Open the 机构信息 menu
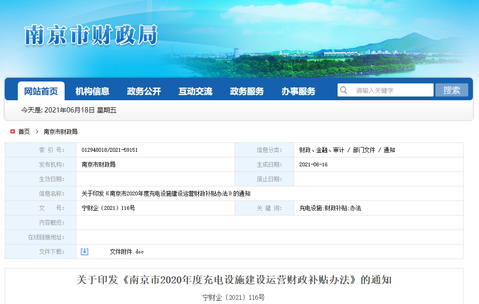Image resolution: width=479 pixels, height=304 pixels. 92,91
